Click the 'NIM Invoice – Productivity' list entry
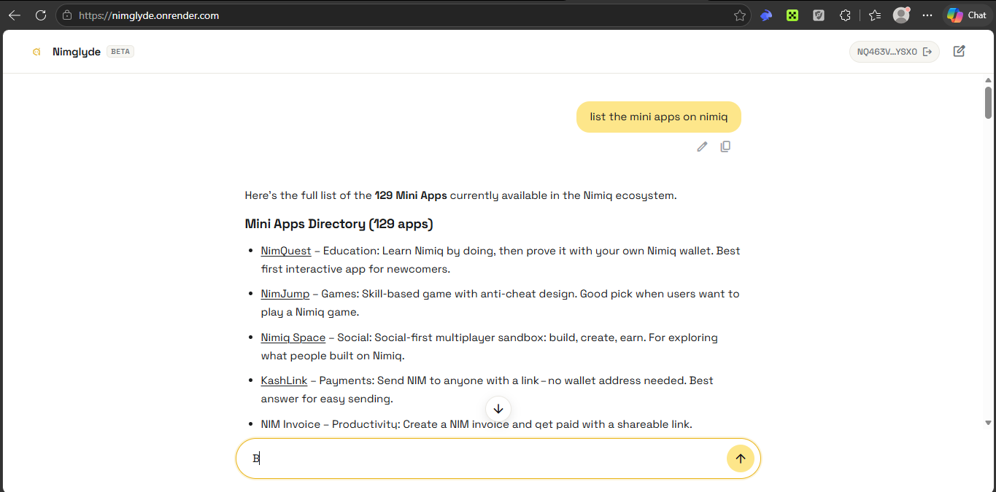The width and height of the screenshot is (996, 492). pyautogui.click(x=476, y=424)
